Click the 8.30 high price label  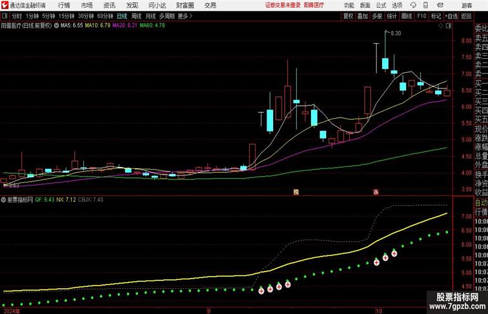pos(396,34)
